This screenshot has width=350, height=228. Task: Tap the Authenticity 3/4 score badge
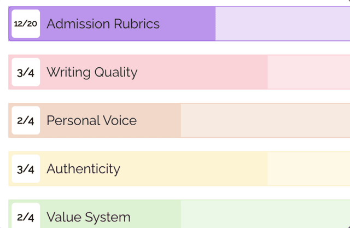pyautogui.click(x=26, y=168)
